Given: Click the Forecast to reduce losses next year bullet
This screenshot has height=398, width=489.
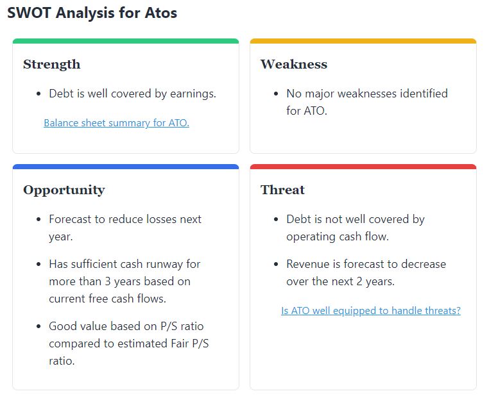Looking at the screenshot, I should click(x=125, y=228).
